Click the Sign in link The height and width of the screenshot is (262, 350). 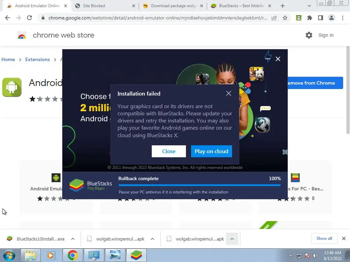326,35
